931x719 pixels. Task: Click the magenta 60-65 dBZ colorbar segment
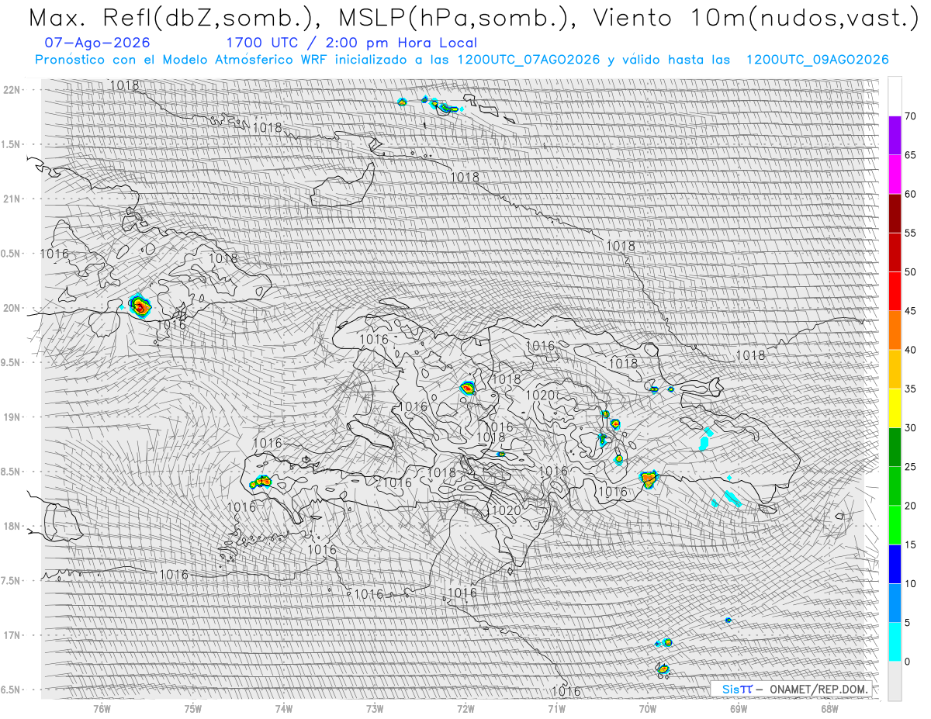[895, 175]
